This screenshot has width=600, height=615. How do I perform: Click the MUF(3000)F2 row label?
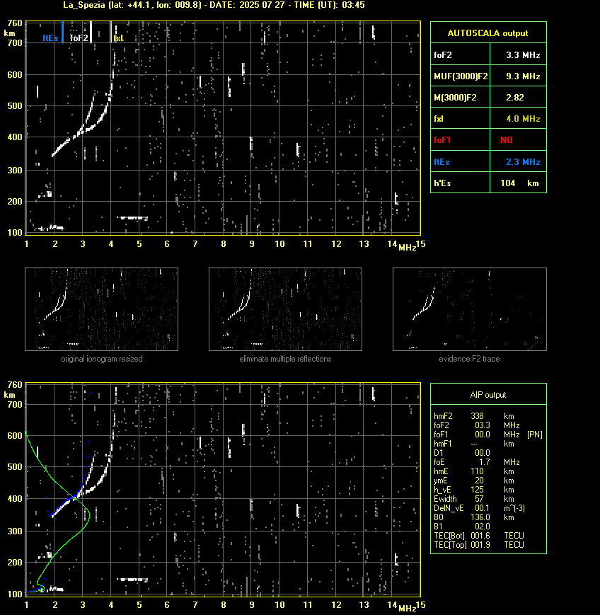461,76
